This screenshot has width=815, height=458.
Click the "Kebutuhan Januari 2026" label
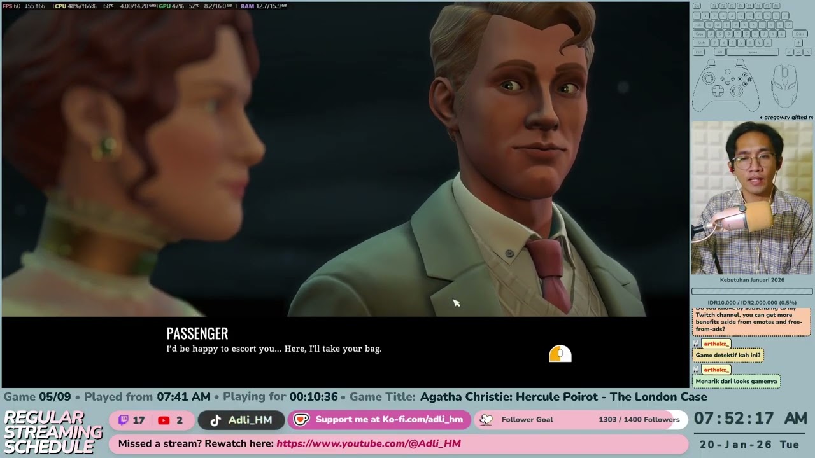[x=752, y=280]
